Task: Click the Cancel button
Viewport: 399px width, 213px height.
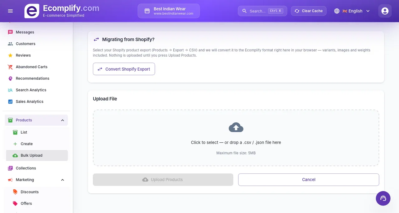Action: coord(309,180)
